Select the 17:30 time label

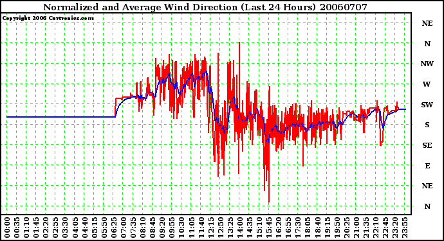[298, 228]
